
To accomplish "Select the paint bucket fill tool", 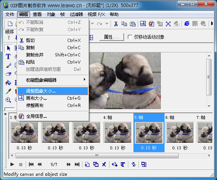I will coord(8,83).
